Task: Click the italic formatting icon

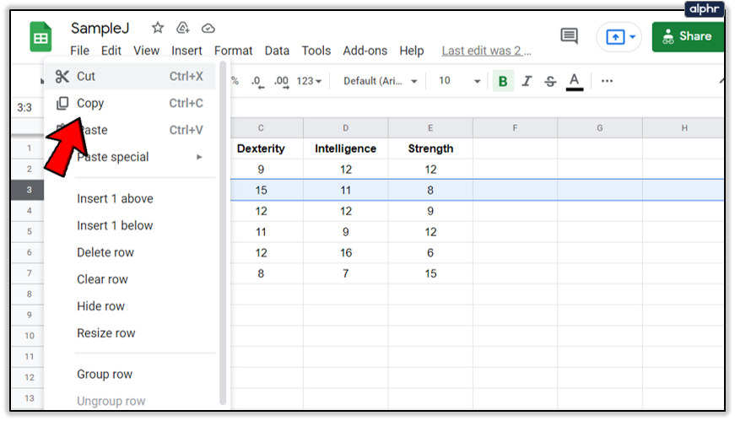Action: (x=527, y=81)
